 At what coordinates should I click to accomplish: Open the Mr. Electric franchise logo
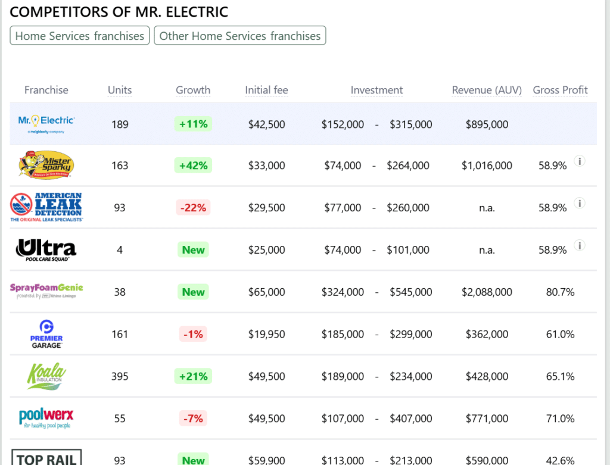[46, 124]
